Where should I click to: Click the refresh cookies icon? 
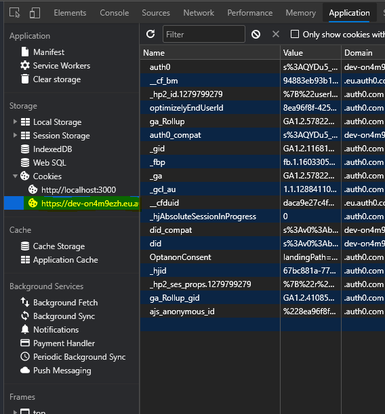(x=150, y=34)
